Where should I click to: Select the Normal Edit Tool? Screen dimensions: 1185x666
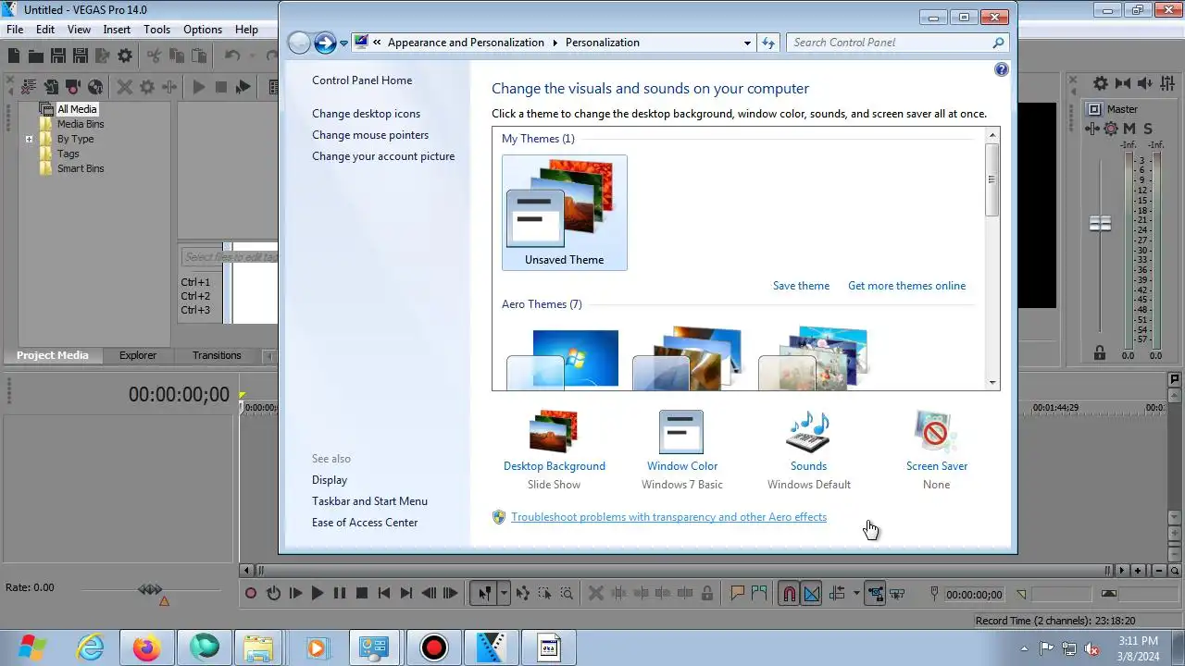(484, 594)
